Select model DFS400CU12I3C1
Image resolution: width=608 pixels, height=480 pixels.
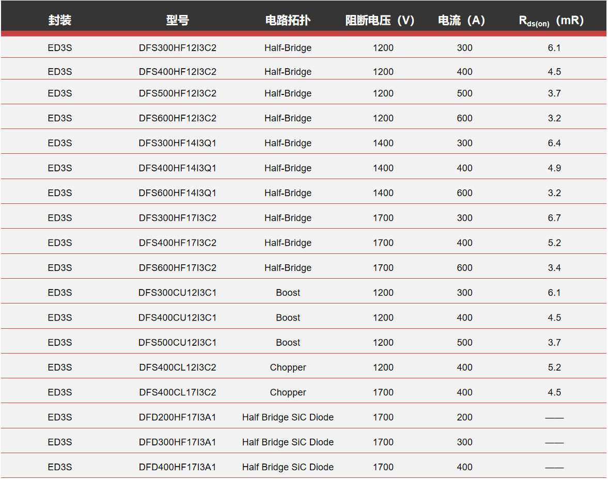click(x=178, y=317)
